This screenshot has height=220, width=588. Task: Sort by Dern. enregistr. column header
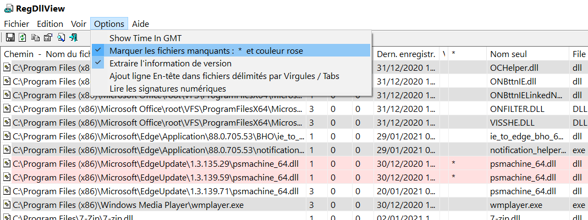pos(406,54)
